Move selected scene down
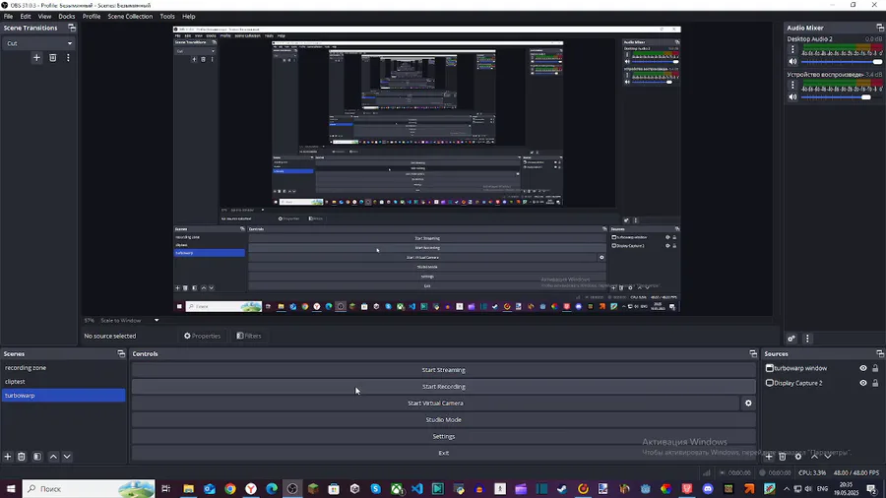The image size is (886, 498). [x=67, y=457]
